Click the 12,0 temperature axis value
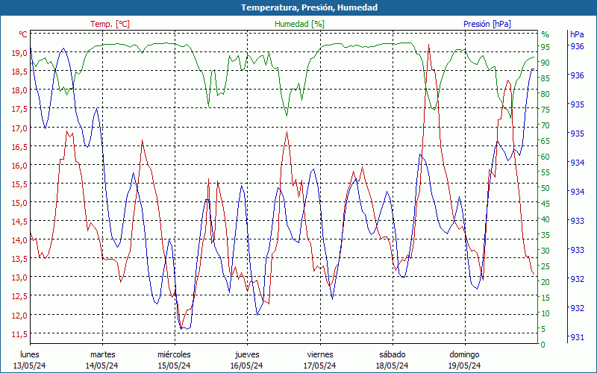The height and width of the screenshot is (373, 597). click(x=19, y=315)
